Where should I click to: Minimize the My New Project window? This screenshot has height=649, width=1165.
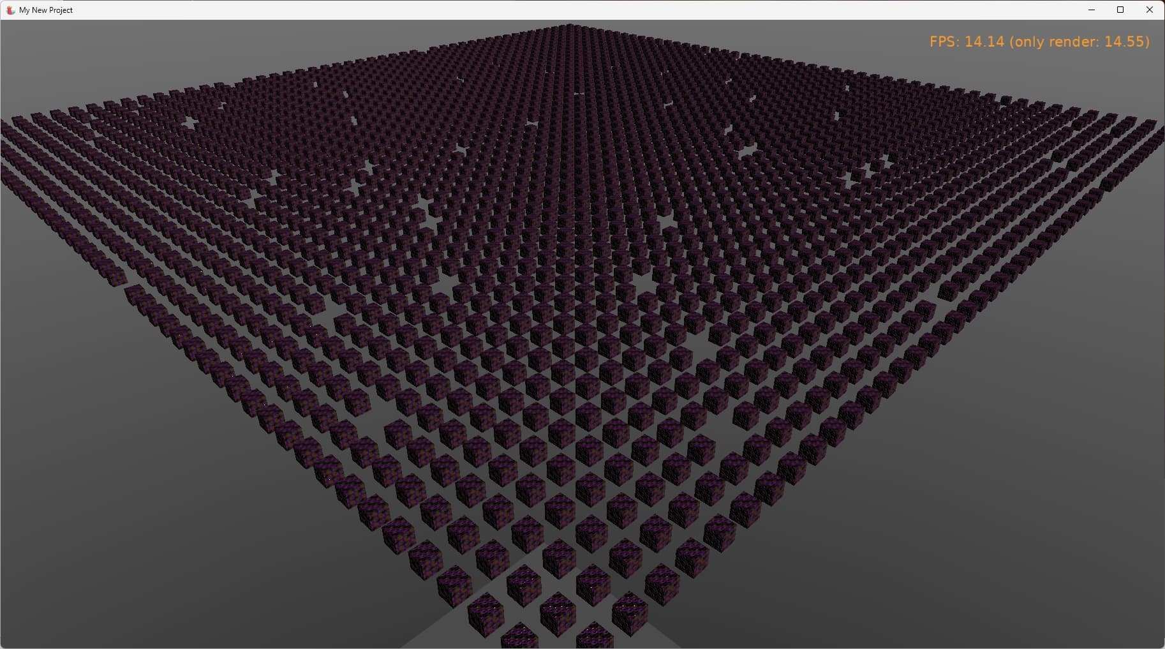tap(1091, 10)
